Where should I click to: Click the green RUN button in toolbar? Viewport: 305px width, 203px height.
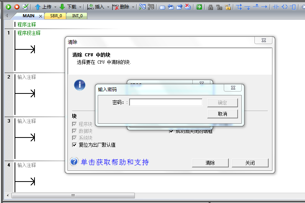[x=8, y=7]
